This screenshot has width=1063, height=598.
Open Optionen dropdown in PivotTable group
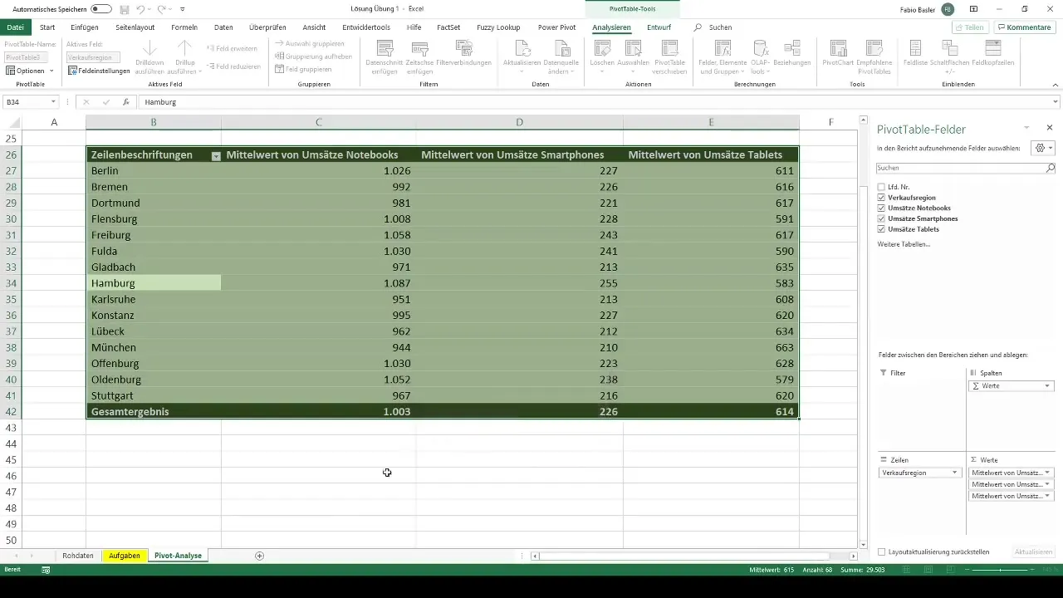pyautogui.click(x=30, y=71)
